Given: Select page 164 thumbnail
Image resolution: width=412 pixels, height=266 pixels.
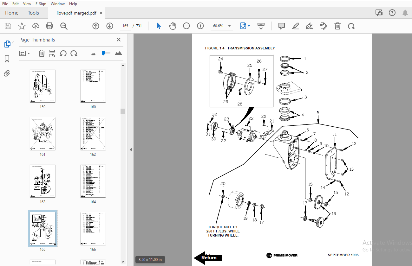Looking at the screenshot, I should [93, 181].
